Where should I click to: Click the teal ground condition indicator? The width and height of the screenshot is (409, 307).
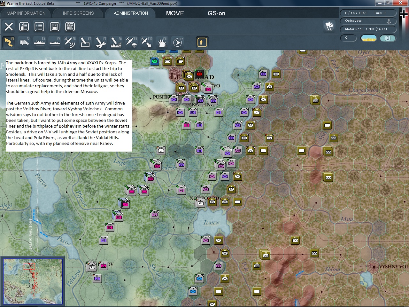click(388, 38)
